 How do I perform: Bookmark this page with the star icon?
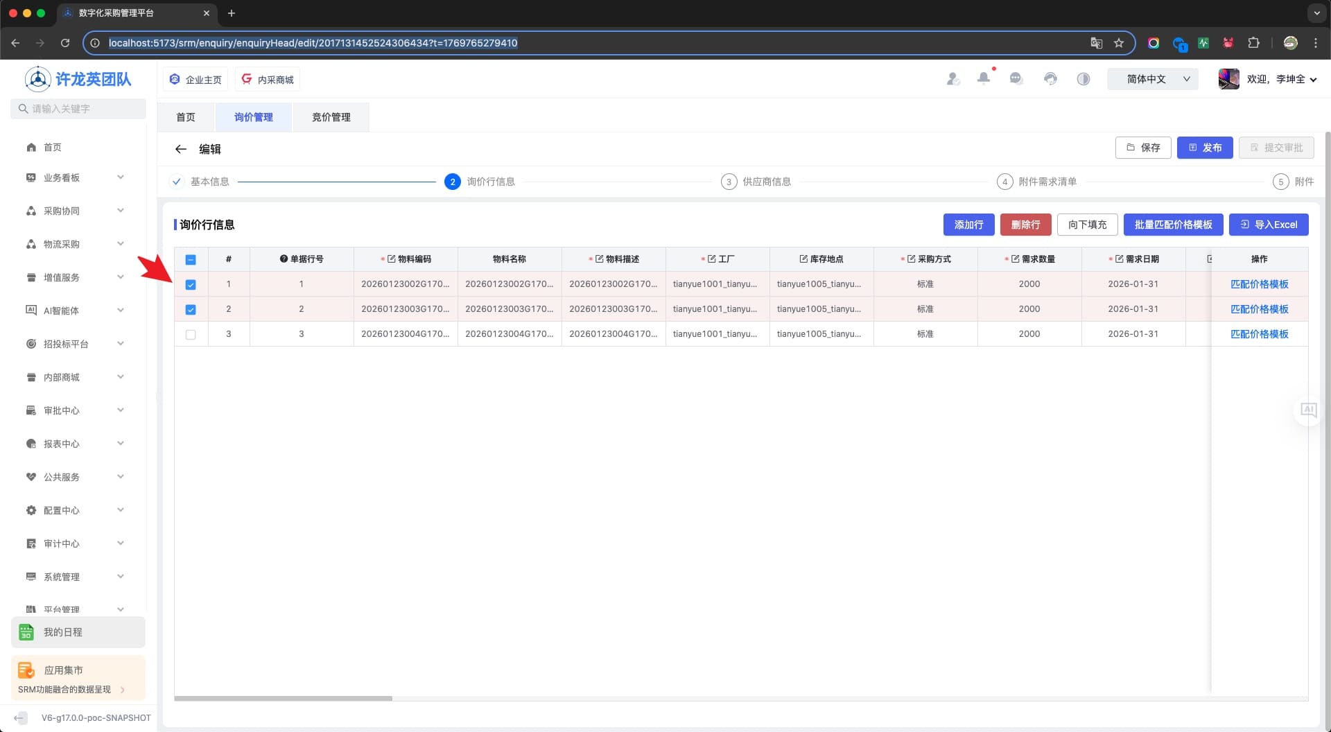click(x=1118, y=43)
